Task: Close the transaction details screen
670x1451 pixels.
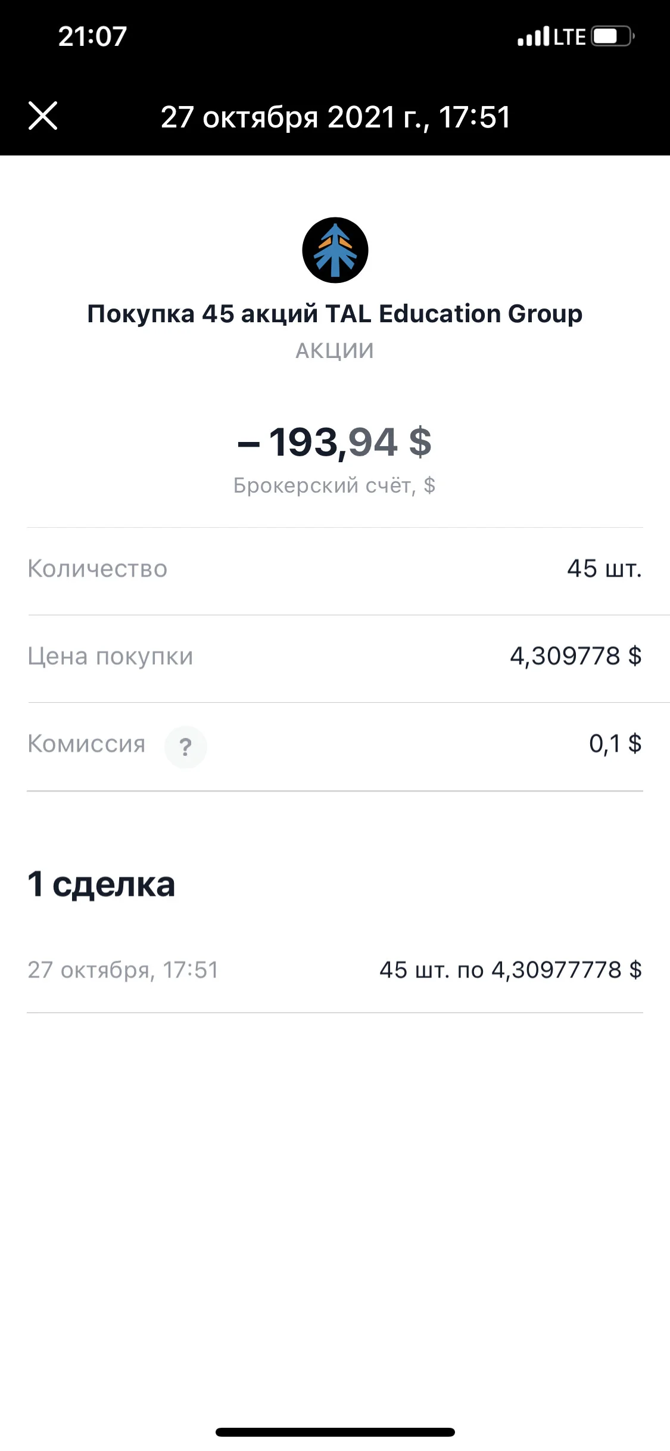Action: point(43,116)
